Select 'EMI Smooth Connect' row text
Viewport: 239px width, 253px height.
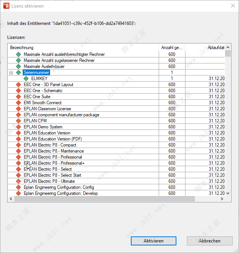tap(43, 103)
